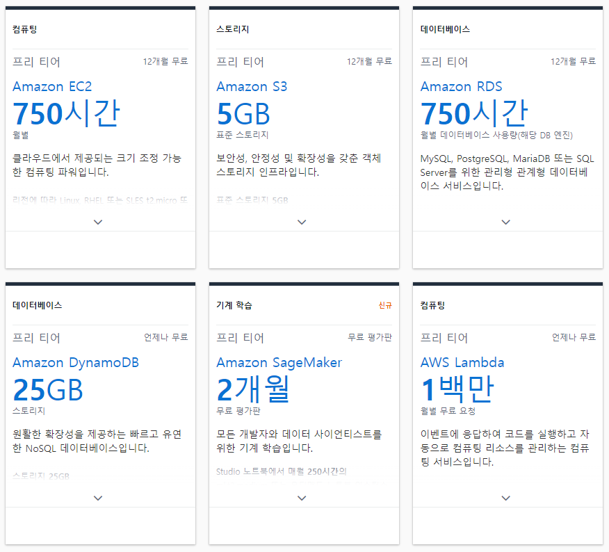The width and height of the screenshot is (609, 552).
Task: Expand the Amazon SageMaker card chevron
Action: tap(302, 498)
